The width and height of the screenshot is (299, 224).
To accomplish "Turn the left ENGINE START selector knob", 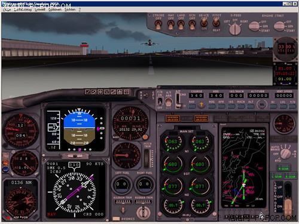I will click(255, 26).
